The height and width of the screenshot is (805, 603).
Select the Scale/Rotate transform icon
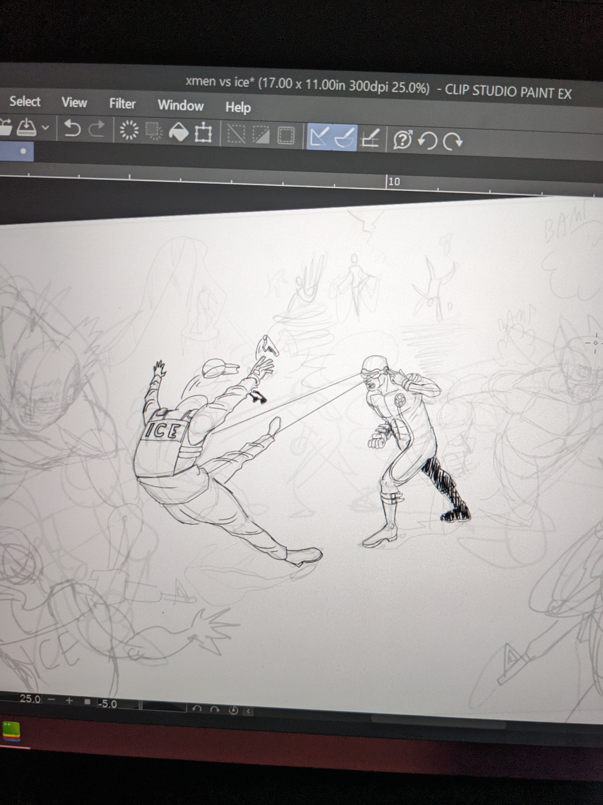click(x=203, y=133)
